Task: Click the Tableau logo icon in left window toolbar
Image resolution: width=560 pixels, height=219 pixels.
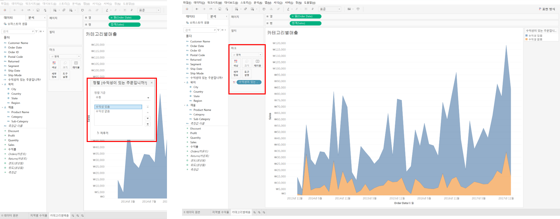Action: (5, 10)
